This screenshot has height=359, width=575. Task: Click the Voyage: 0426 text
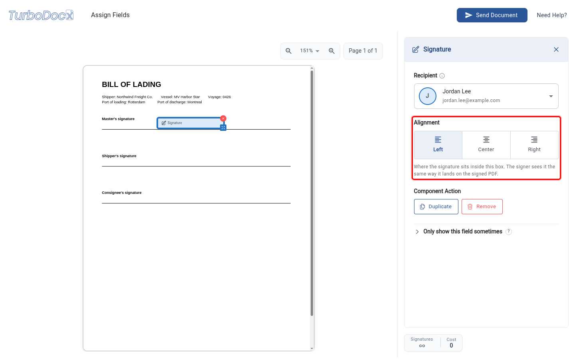(x=219, y=97)
